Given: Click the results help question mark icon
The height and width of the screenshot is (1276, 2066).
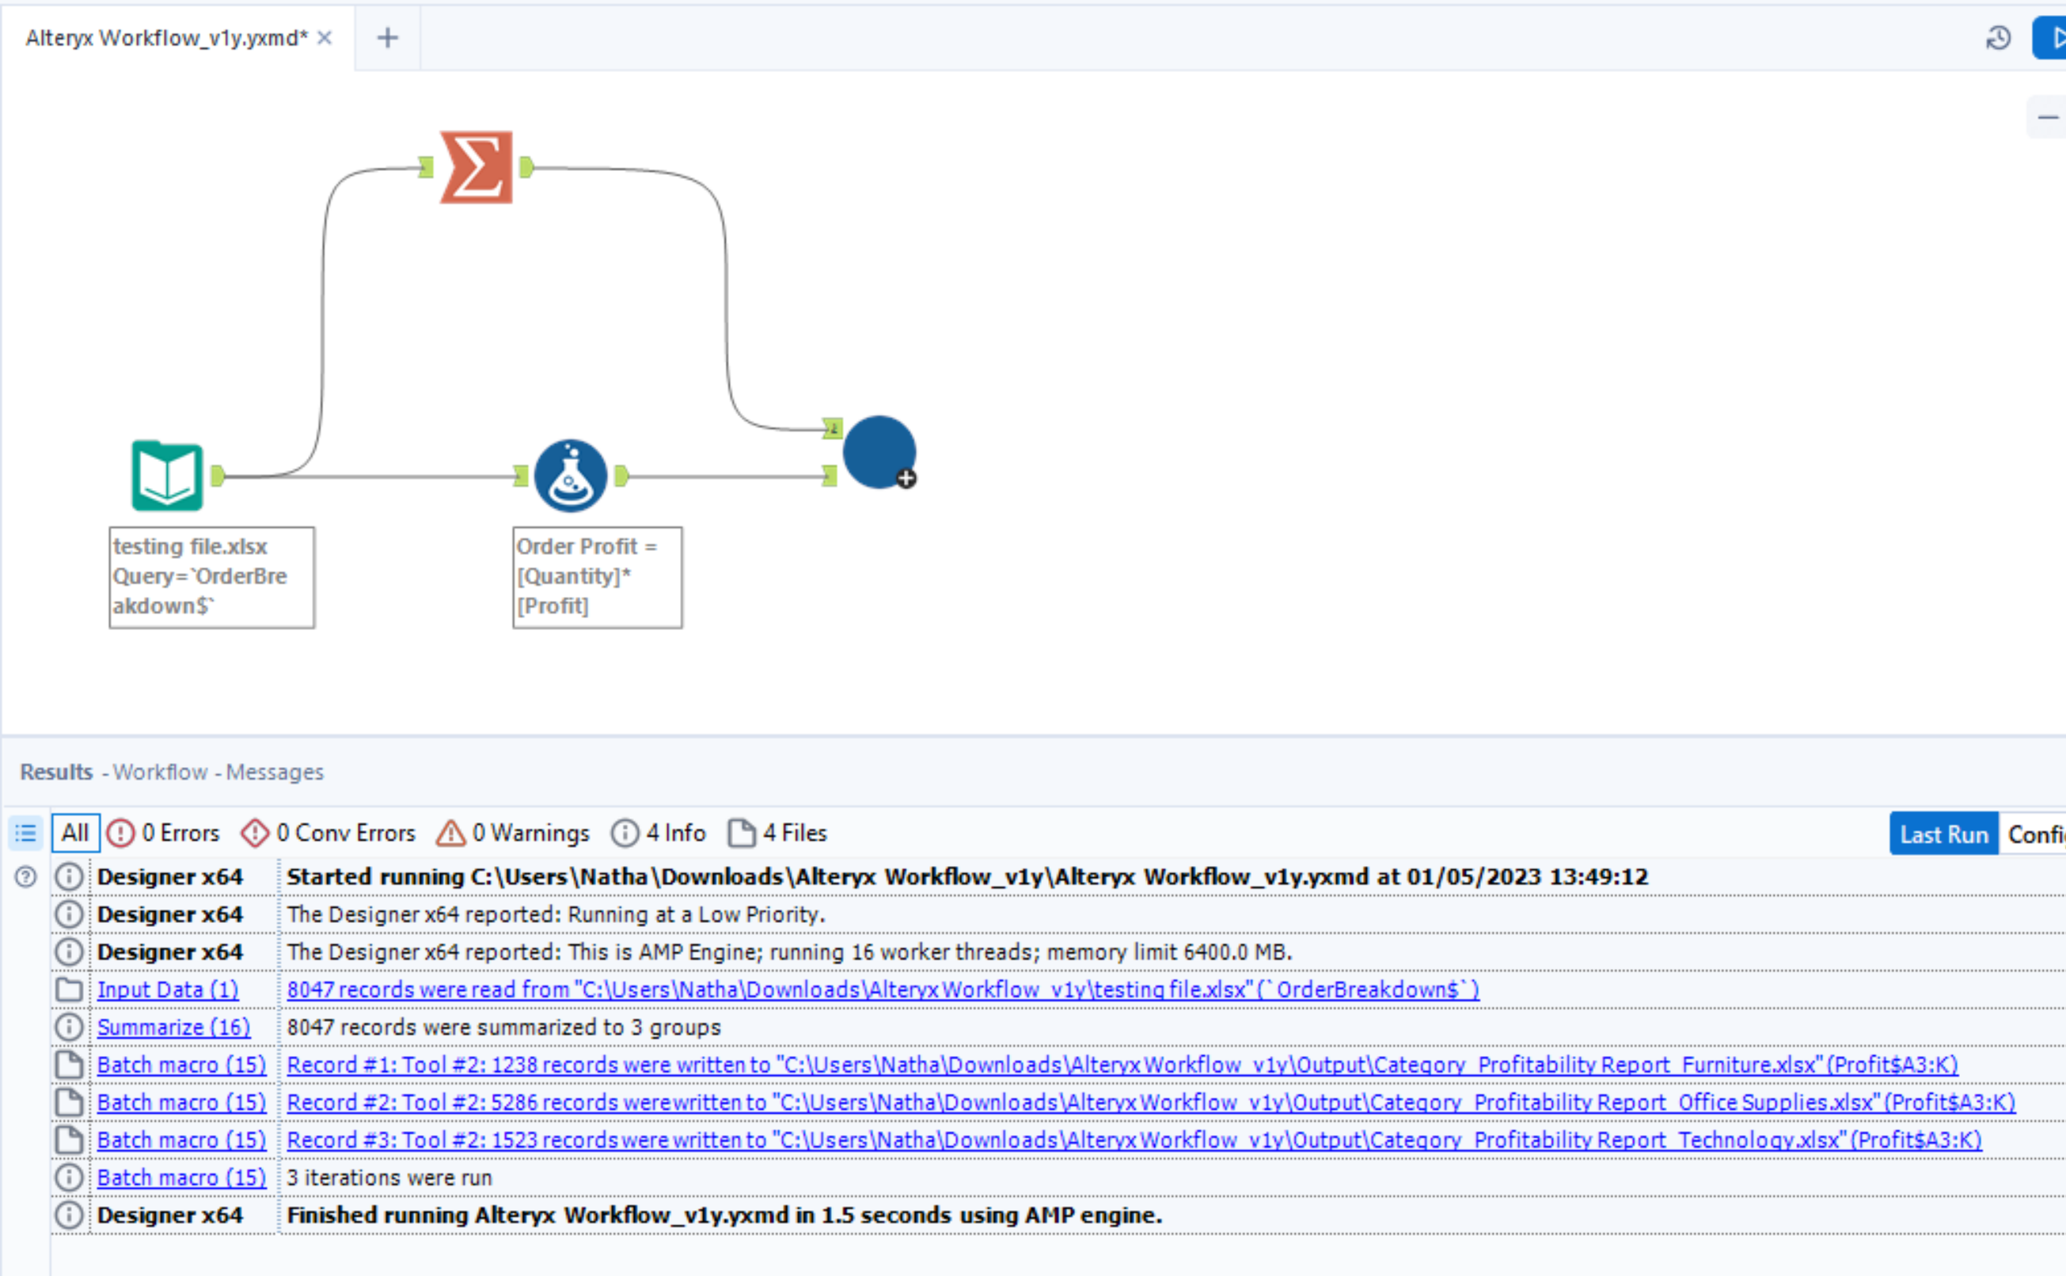Looking at the screenshot, I should 26,877.
